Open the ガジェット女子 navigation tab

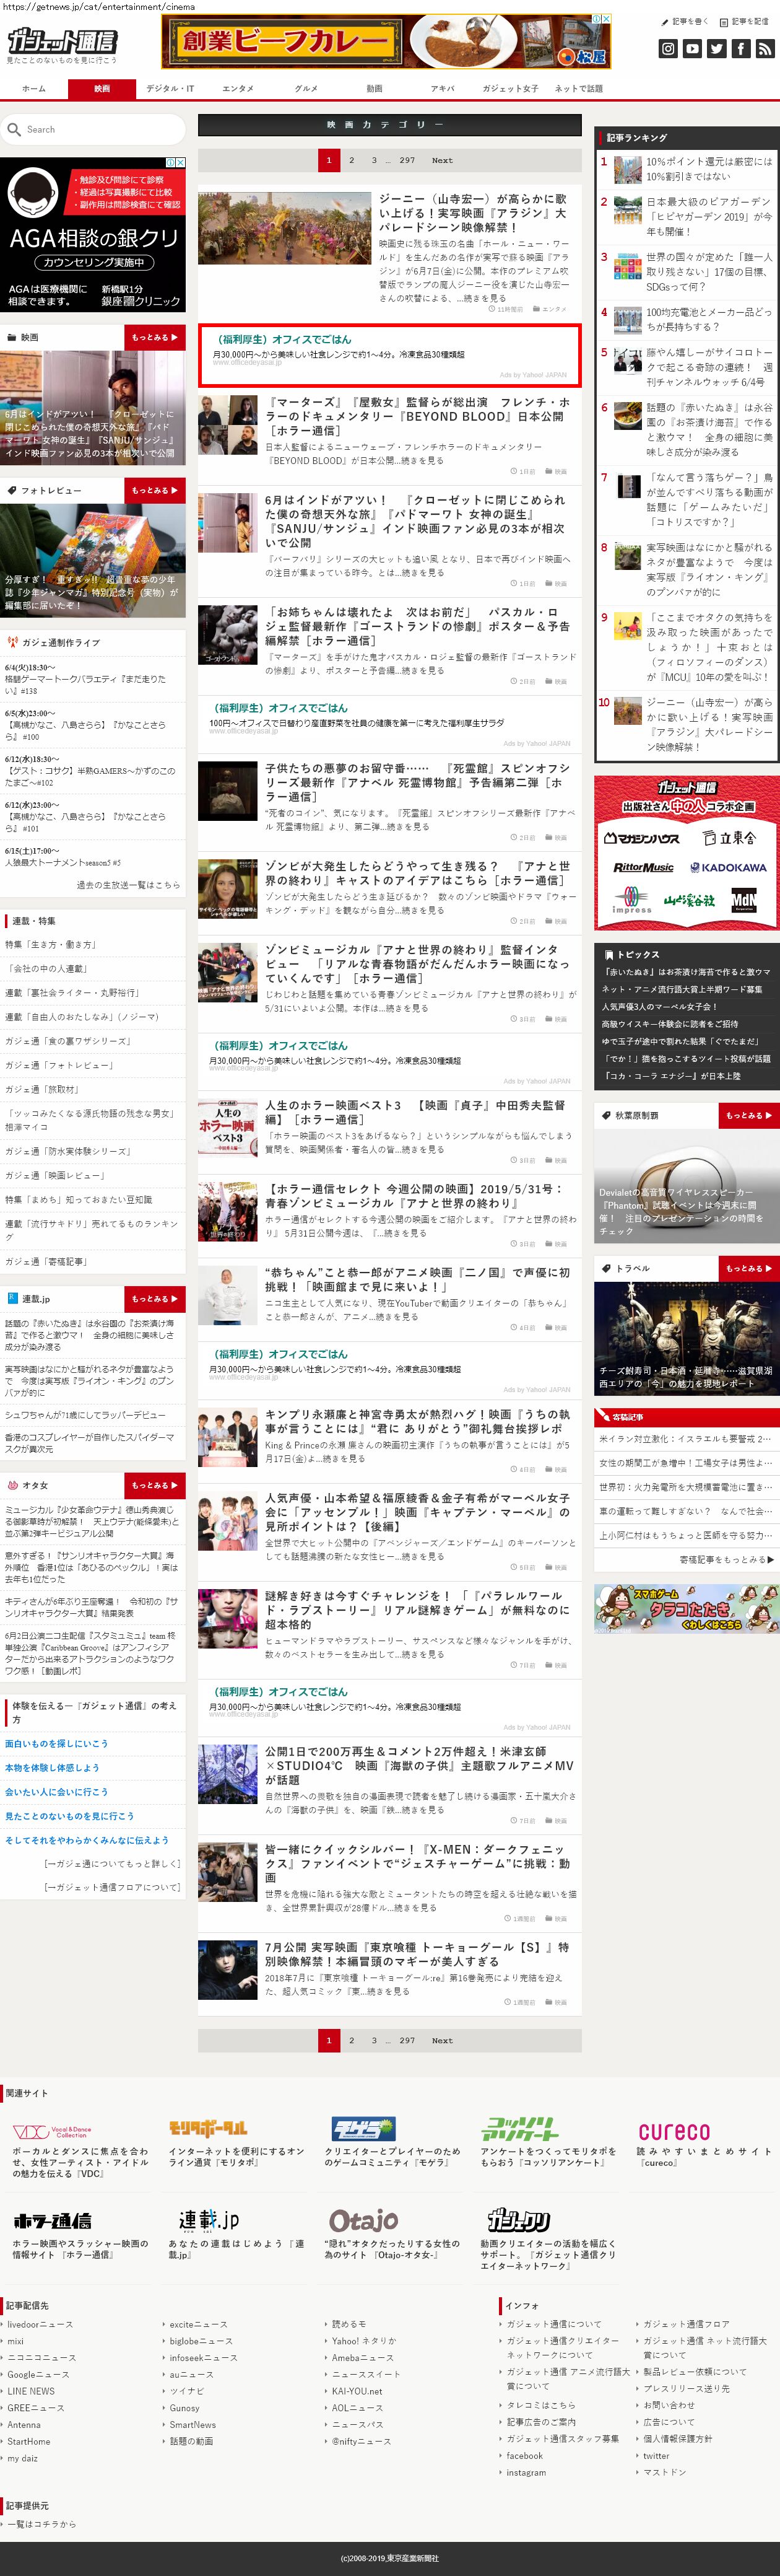point(510,89)
